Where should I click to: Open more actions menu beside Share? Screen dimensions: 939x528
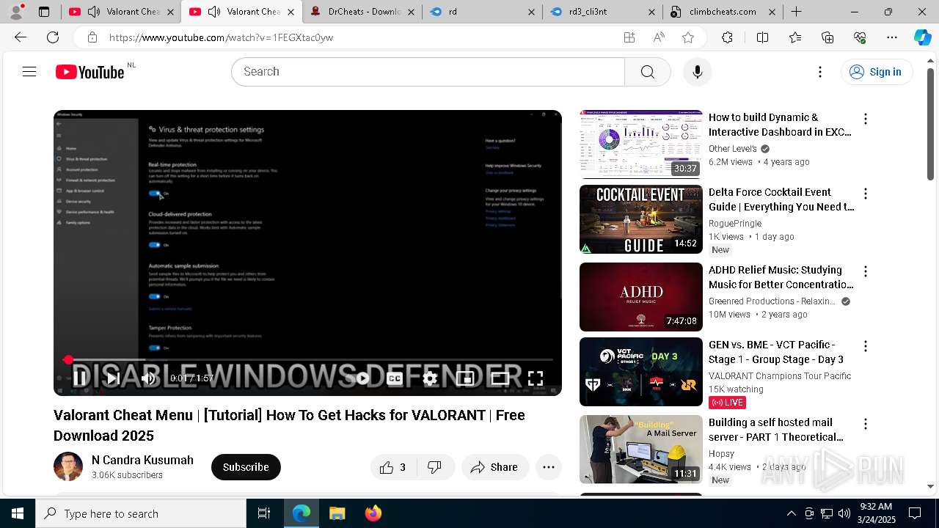[x=548, y=467]
